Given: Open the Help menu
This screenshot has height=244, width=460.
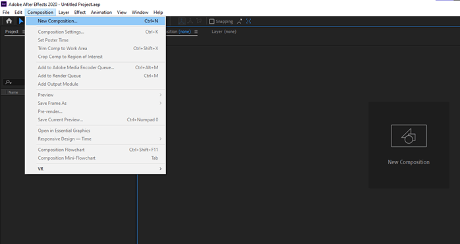Looking at the screenshot, I should pos(158,13).
